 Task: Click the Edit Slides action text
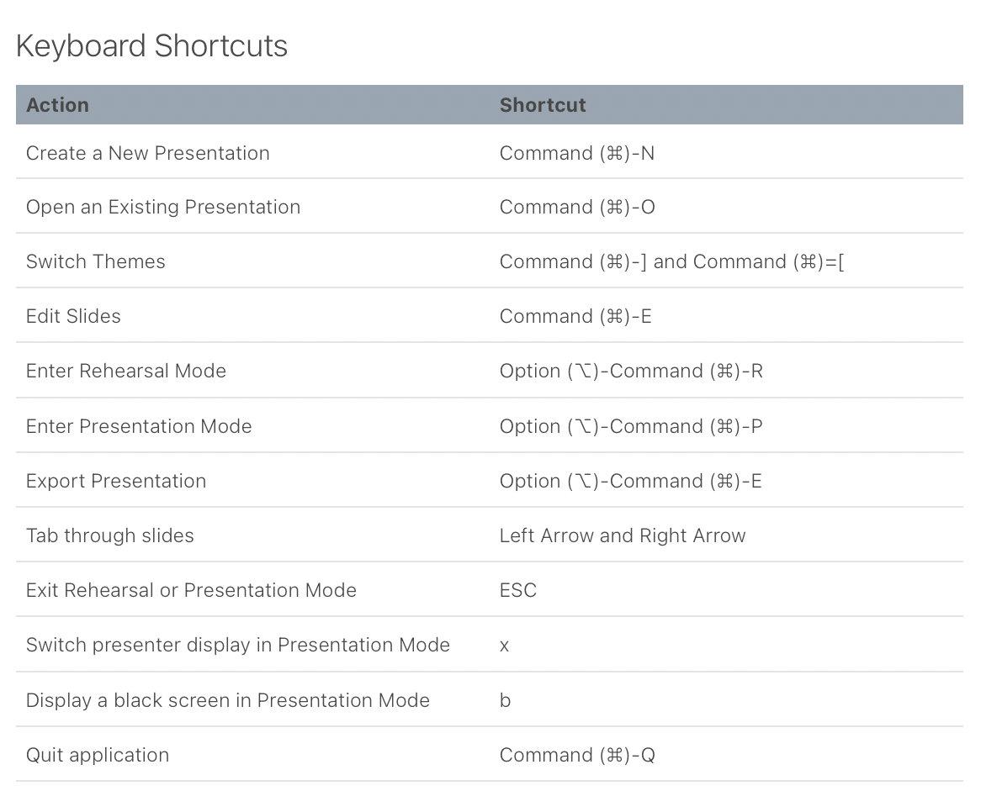tap(73, 316)
